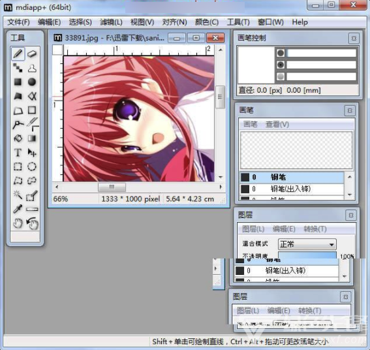The image size is (370, 350).
Task: Choose the Text tool
Action: [18, 153]
